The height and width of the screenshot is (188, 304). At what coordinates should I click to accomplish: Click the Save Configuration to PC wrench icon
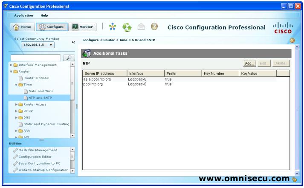15,163
